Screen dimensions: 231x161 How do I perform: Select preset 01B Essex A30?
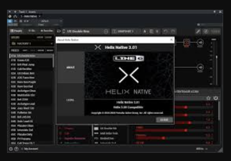pos(31,60)
